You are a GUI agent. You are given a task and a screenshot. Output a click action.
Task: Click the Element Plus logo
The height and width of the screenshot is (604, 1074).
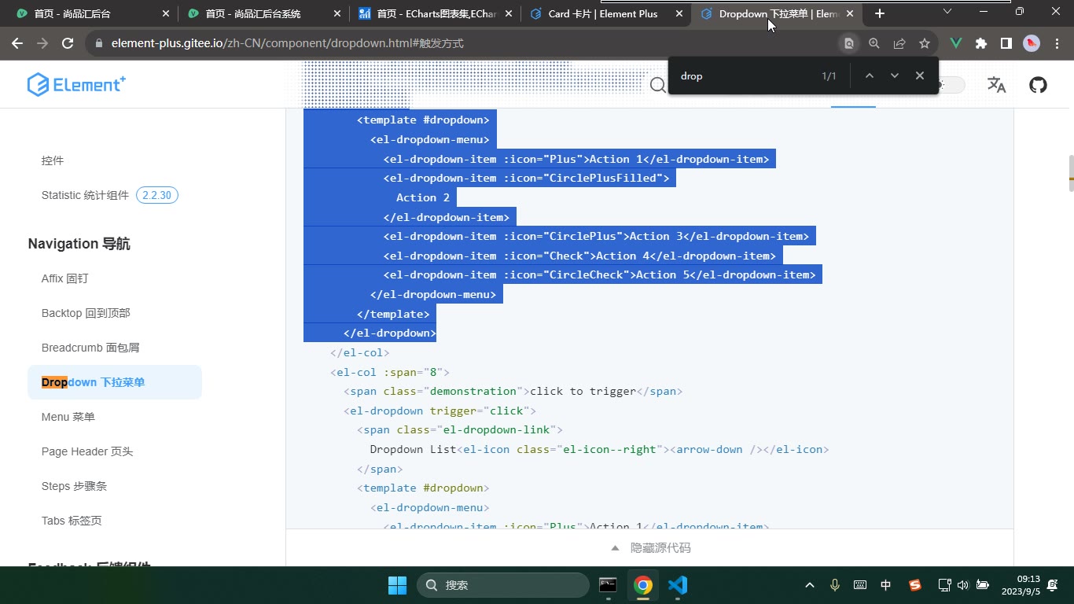[x=76, y=85]
